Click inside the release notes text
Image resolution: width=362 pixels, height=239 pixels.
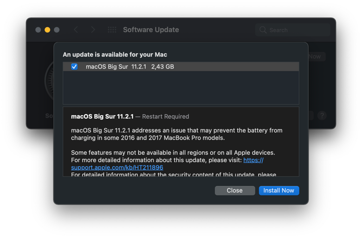[x=176, y=134]
